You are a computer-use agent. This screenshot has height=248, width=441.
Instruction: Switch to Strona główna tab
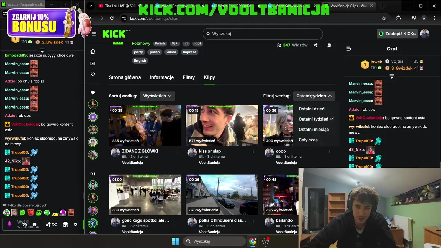click(125, 77)
